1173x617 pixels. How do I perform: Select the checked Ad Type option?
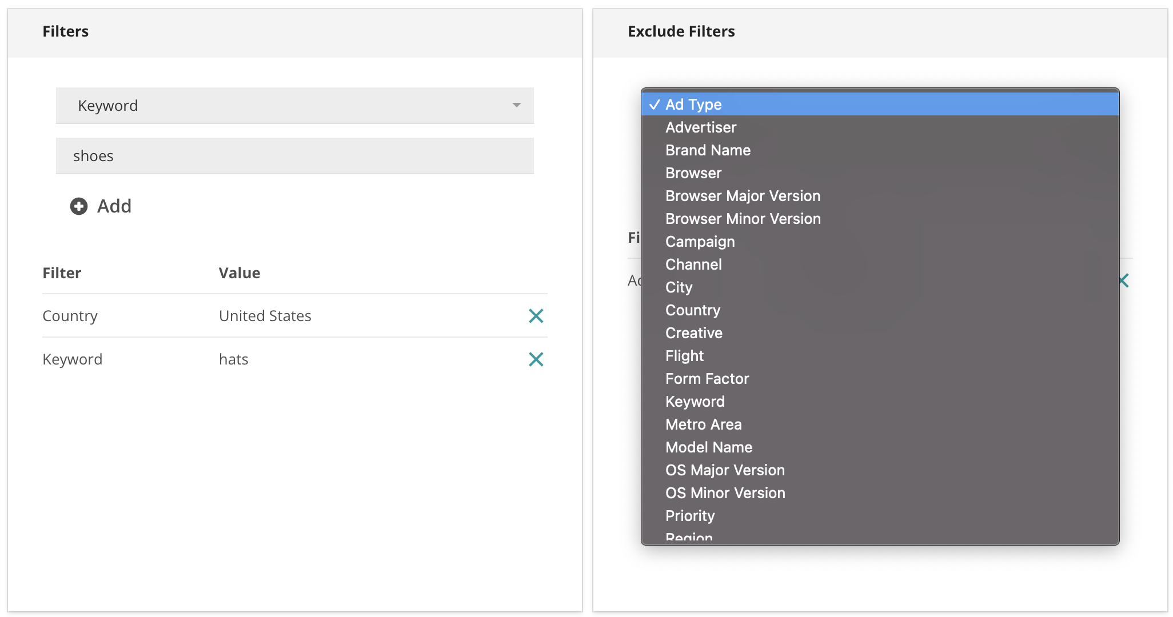[693, 105]
